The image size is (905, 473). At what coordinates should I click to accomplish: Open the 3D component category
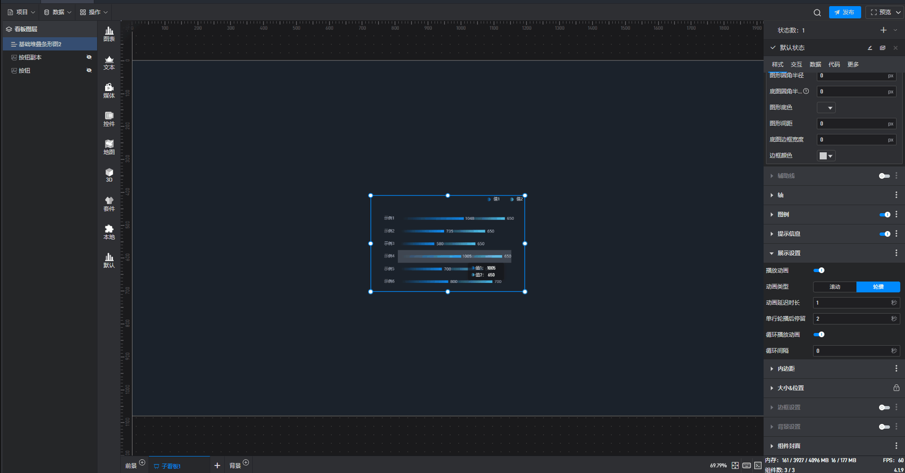point(109,175)
